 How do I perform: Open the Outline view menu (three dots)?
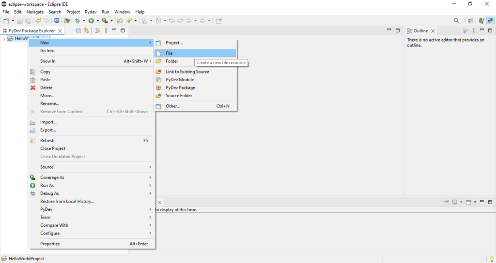pyautogui.click(x=474, y=30)
